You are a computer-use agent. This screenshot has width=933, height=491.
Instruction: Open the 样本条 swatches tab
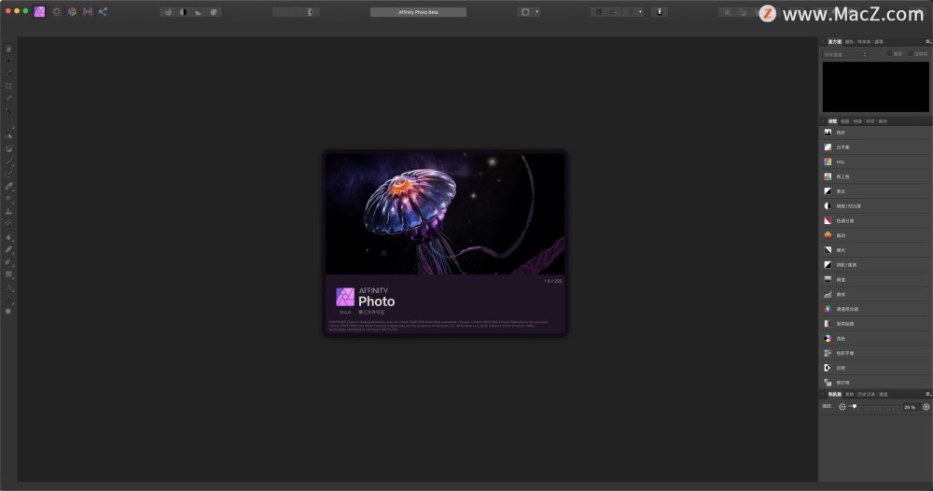tap(864, 42)
